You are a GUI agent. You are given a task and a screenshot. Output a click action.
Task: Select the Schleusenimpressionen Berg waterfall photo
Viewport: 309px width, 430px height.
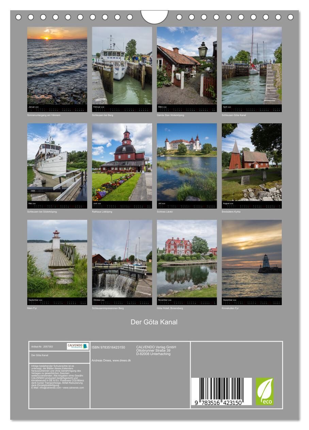122,259
